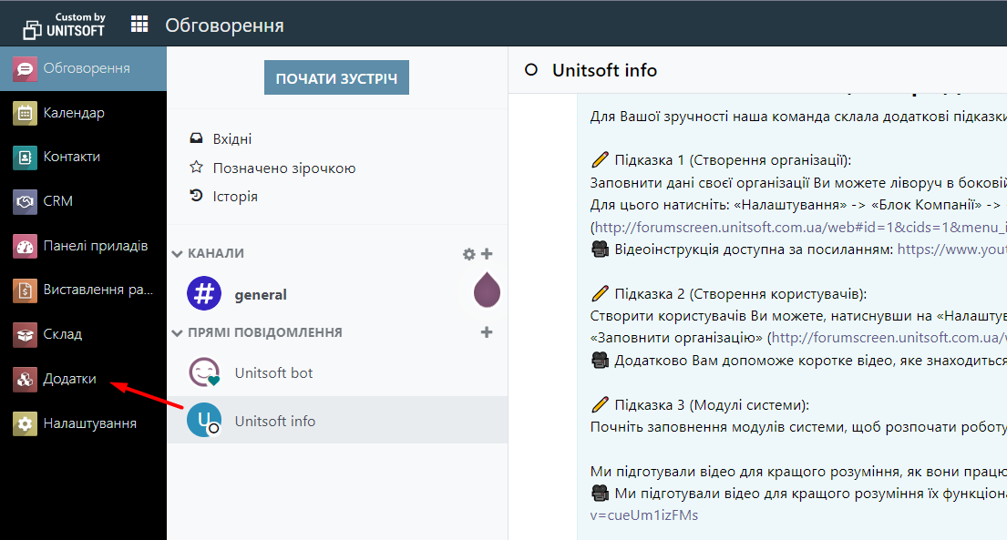1007x540 pixels.
Task: Click the Підказка 1 heading text
Action: pos(732,160)
